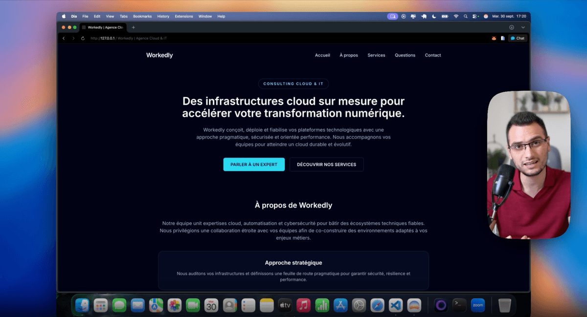Open a new tab with plus icon
The image size is (587, 317).
coord(134,27)
